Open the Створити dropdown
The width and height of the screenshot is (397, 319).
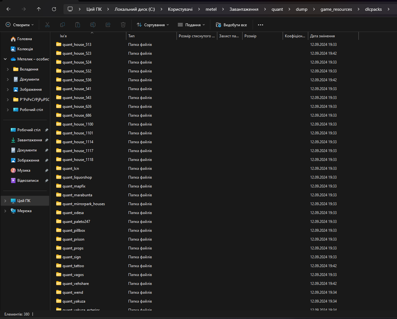coord(20,25)
